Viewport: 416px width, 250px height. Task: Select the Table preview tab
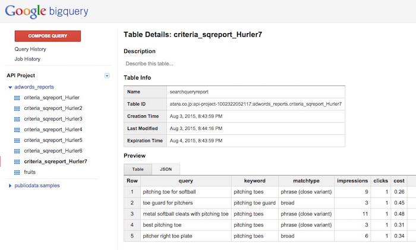(x=138, y=169)
